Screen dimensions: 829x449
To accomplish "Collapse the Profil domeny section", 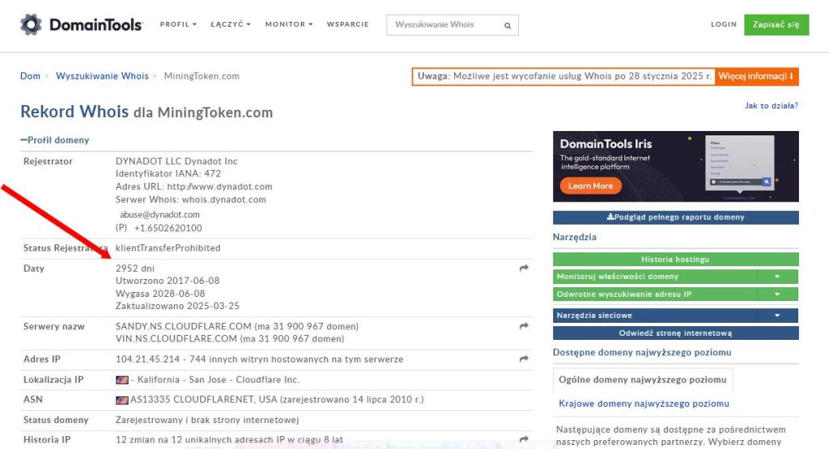I will coord(54,140).
